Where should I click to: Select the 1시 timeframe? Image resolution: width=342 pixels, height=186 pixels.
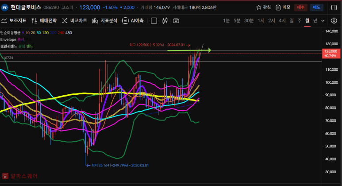pyautogui.click(x=261, y=20)
